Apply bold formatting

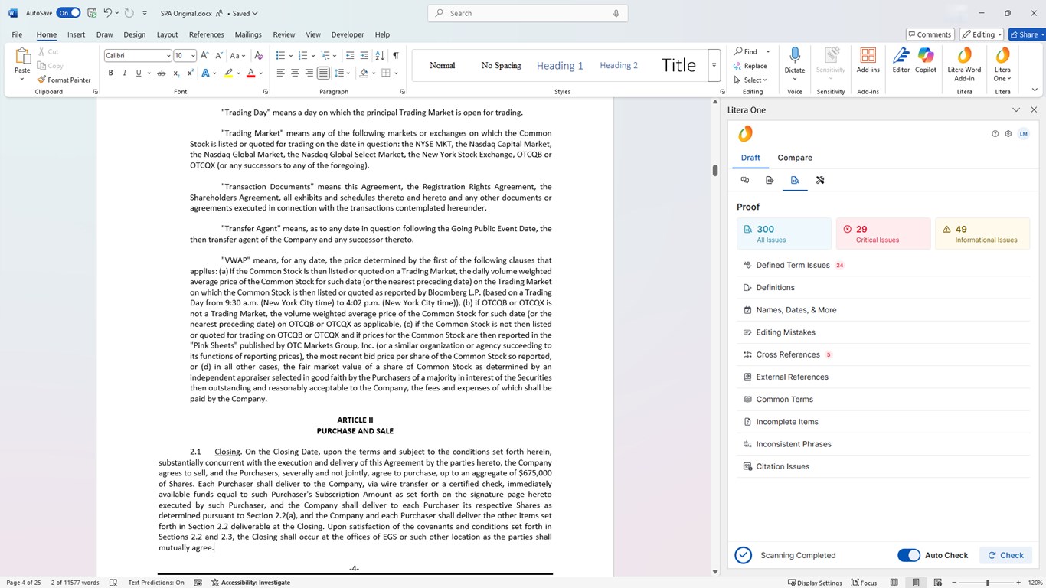pyautogui.click(x=110, y=73)
